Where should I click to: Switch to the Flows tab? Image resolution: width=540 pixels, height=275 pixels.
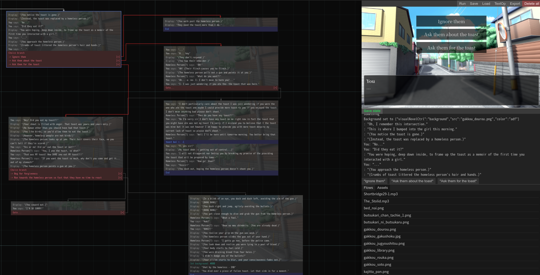(x=368, y=187)
